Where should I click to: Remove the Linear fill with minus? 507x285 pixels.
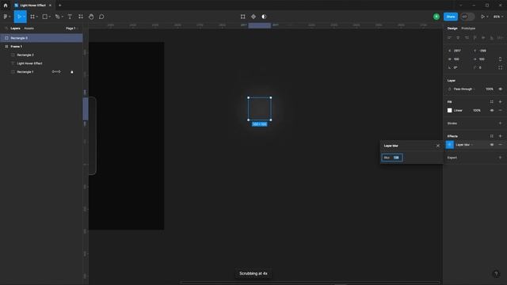click(x=500, y=111)
